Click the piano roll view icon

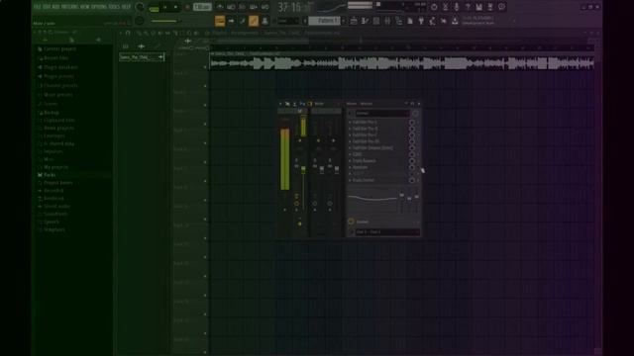click(x=231, y=21)
